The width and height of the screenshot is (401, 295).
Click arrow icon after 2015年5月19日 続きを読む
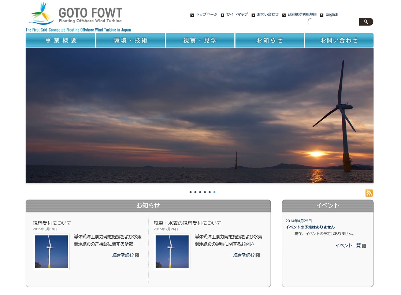click(137, 256)
